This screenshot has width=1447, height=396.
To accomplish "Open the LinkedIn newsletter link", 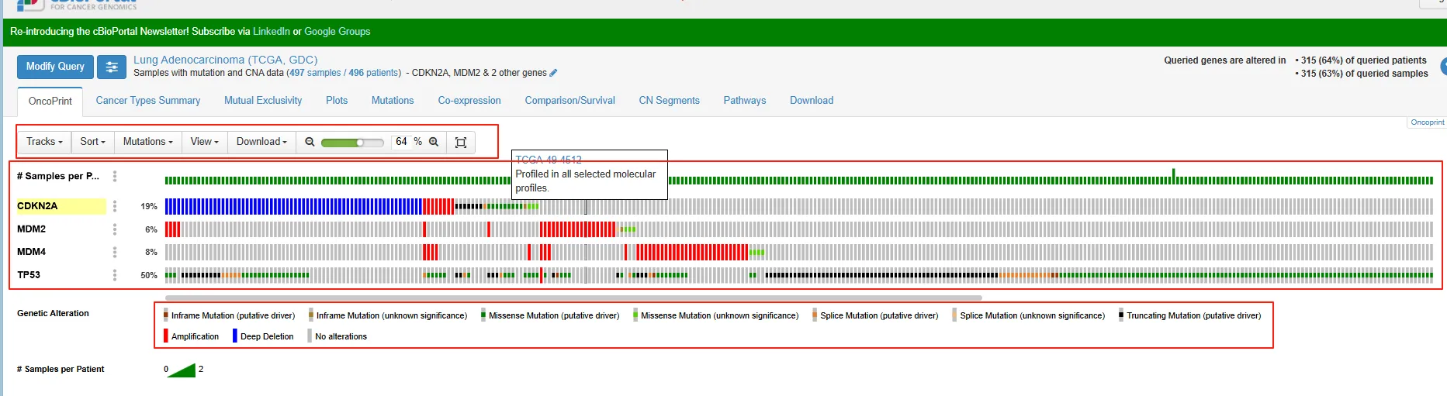I will tap(272, 32).
